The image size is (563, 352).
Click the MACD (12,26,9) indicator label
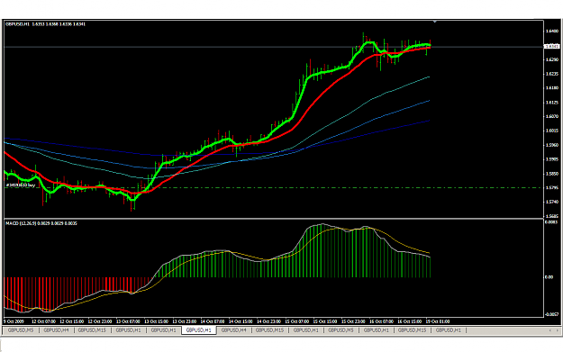pos(41,223)
